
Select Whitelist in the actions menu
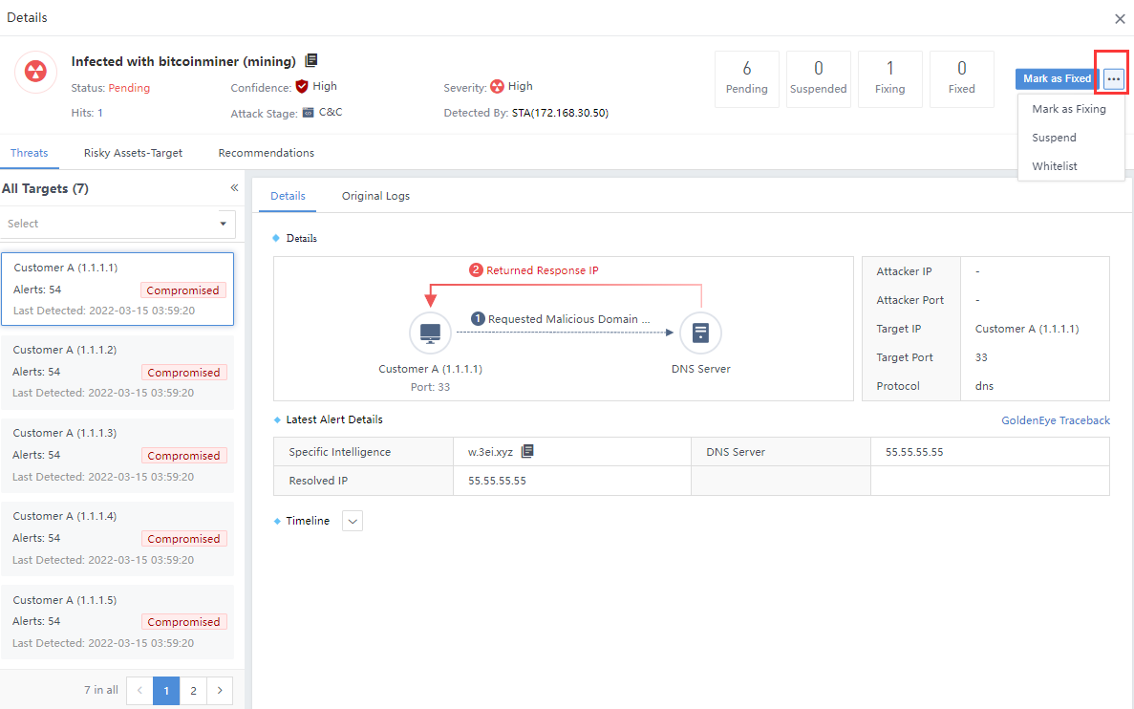pos(1054,166)
